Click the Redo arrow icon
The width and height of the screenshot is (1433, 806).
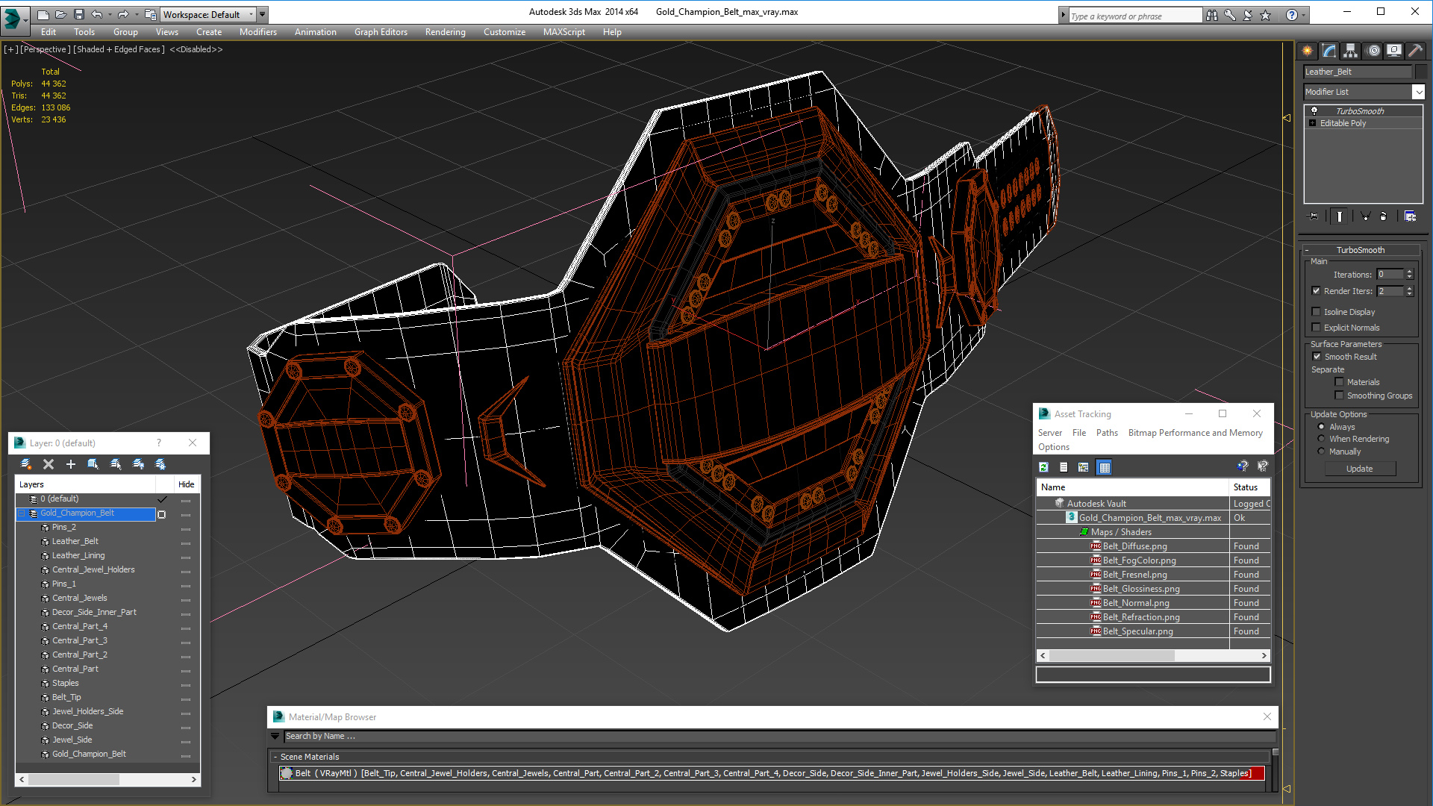123,14
